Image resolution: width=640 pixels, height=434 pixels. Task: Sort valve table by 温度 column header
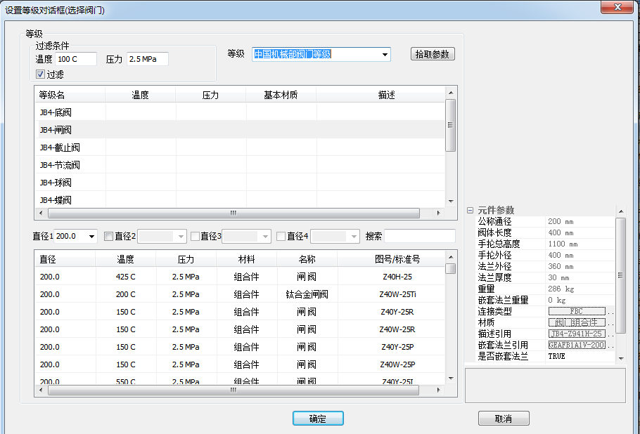point(125,260)
